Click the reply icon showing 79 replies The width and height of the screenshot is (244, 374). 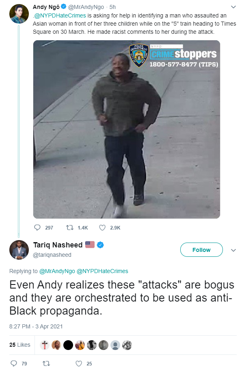[x=14, y=363]
